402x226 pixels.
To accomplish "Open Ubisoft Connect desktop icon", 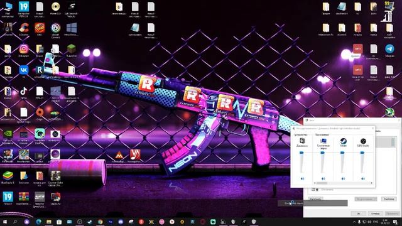I will coord(55,30).
